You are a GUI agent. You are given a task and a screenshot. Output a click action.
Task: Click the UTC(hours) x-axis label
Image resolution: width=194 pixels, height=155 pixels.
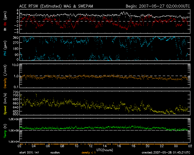[105, 150]
